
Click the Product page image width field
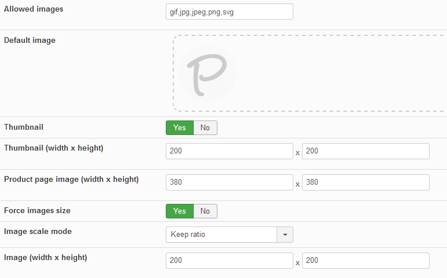tap(229, 182)
